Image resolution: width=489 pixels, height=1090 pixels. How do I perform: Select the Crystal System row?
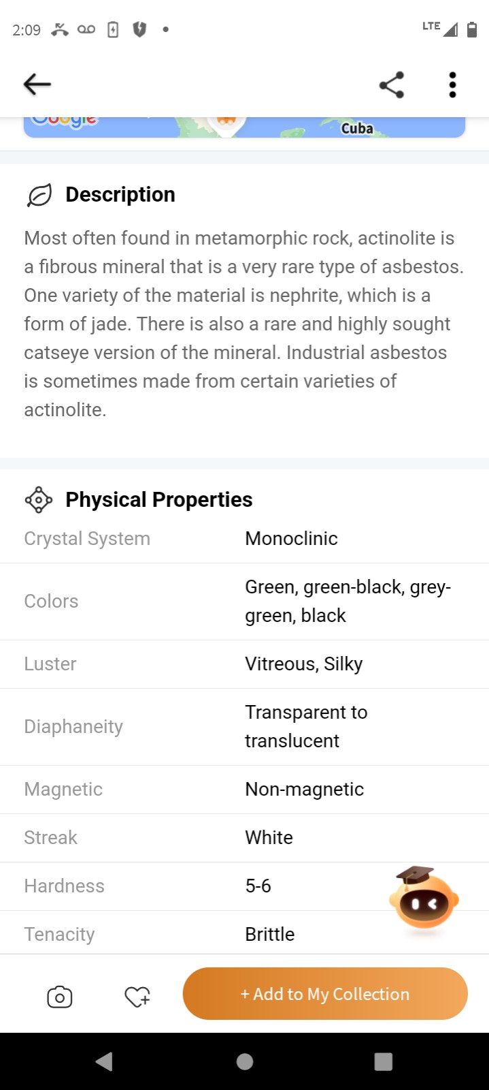point(244,539)
